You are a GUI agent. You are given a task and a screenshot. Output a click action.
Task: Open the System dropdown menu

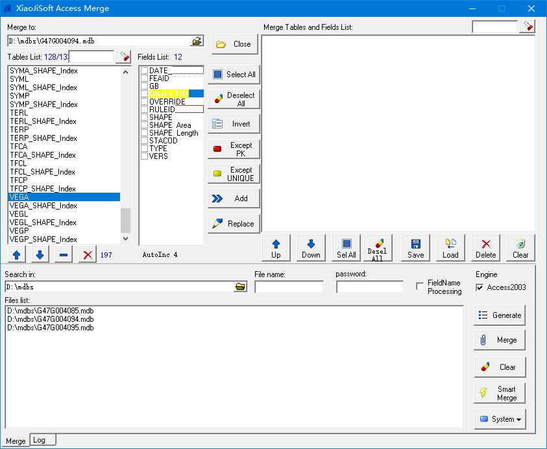[500, 419]
